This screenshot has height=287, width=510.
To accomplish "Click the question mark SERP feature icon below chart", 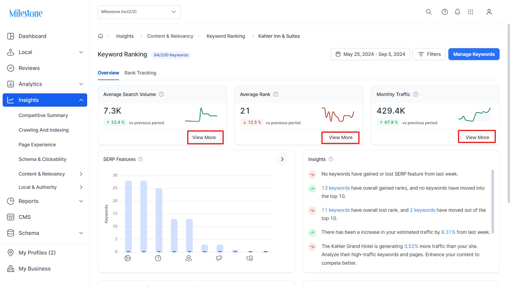I will 158,258.
